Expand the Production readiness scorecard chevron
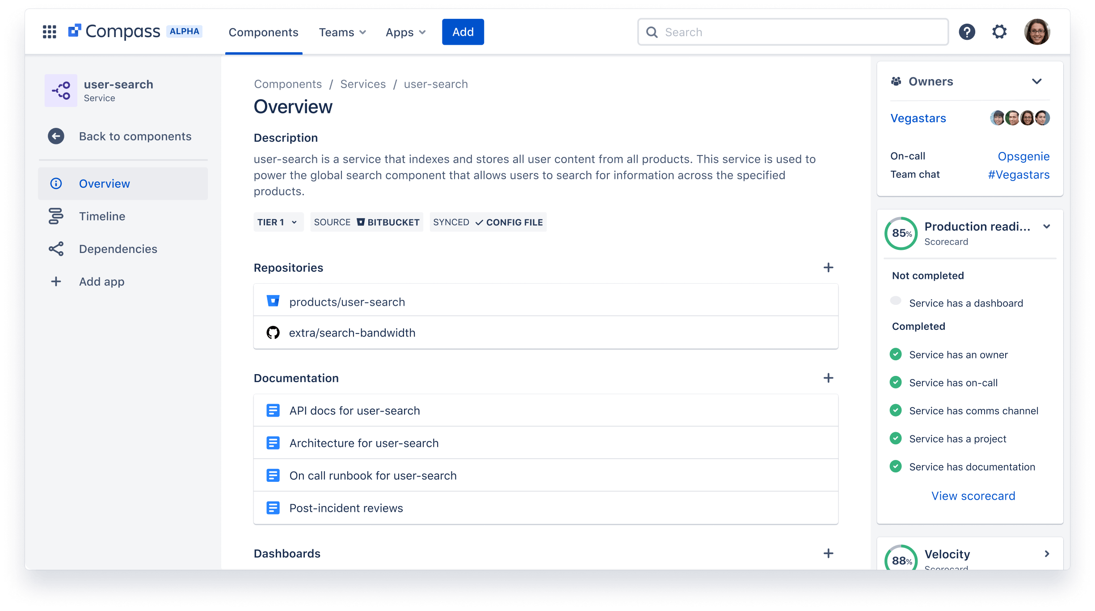Screen dimensions: 1095x611 (1046, 227)
